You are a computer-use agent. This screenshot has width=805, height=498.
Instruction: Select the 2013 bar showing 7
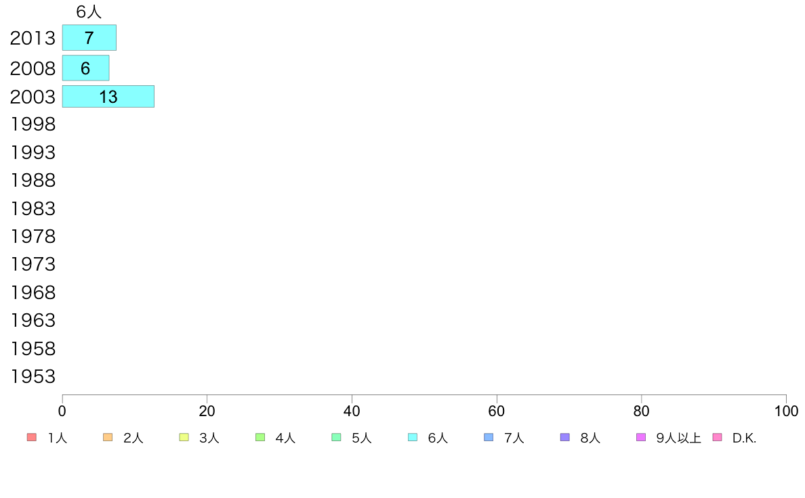[89, 37]
